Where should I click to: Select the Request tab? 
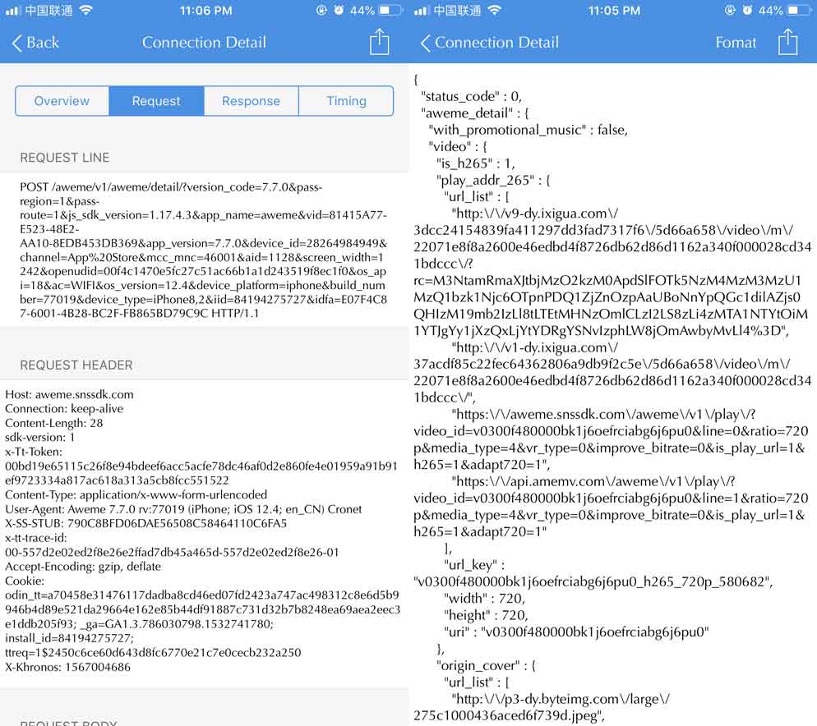(x=156, y=101)
